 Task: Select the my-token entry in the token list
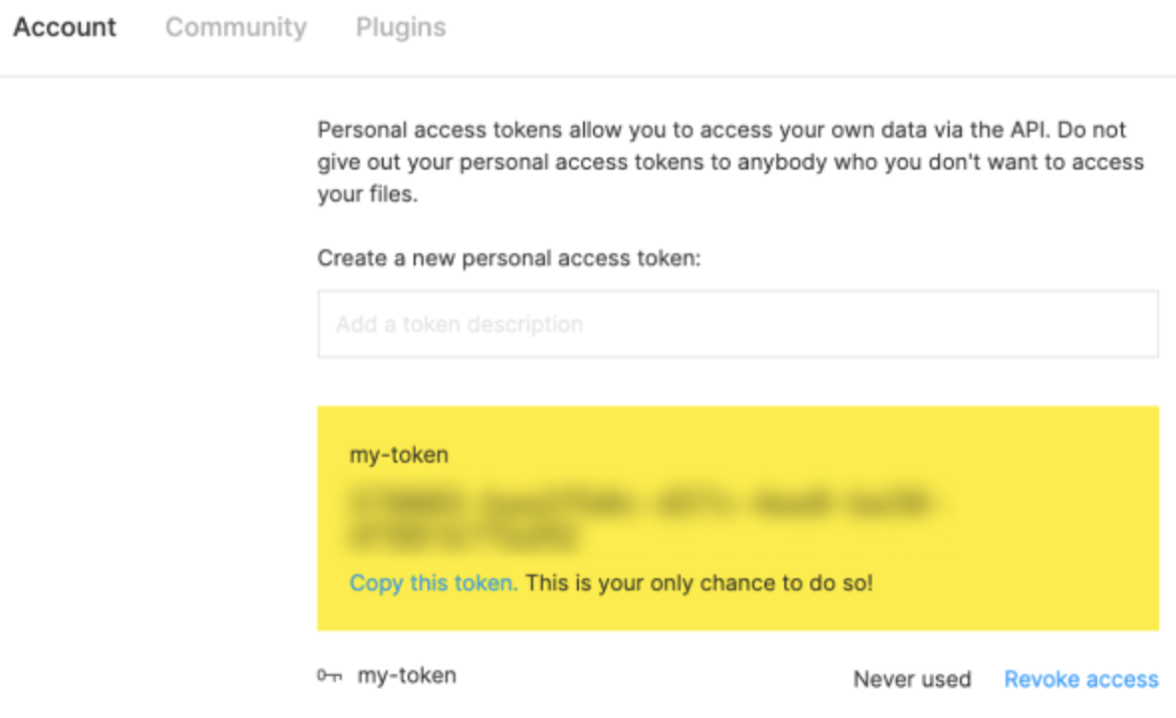[407, 676]
